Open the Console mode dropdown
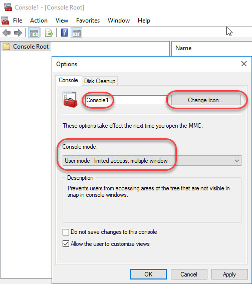This screenshot has height=284, width=252. click(152, 161)
